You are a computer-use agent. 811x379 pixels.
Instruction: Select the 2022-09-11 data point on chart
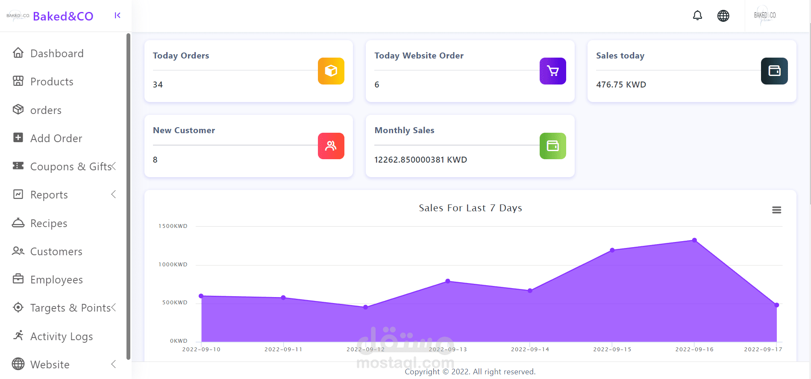[283, 297]
